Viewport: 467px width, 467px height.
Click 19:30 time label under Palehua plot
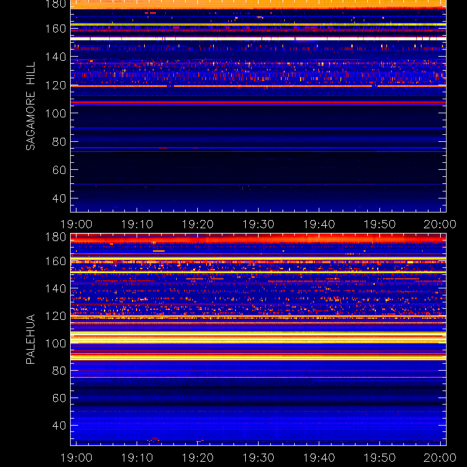(x=258, y=458)
